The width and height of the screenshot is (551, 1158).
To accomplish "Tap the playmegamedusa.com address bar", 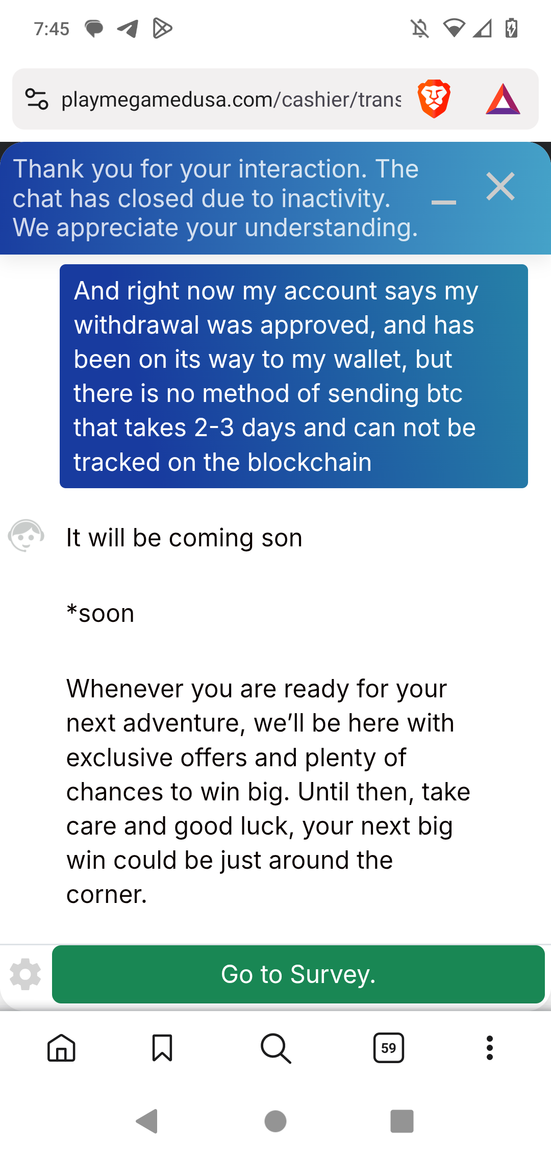I will coord(231,99).
